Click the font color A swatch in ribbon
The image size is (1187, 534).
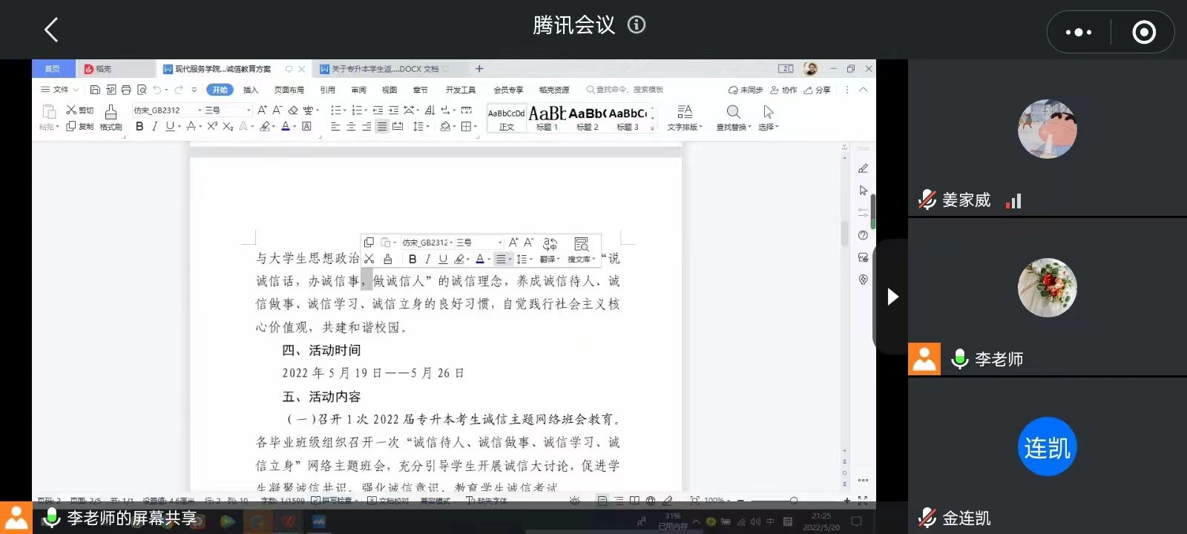(286, 127)
